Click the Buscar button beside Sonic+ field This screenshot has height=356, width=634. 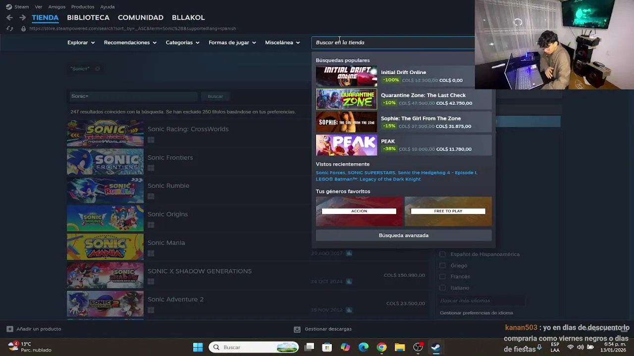[215, 96]
